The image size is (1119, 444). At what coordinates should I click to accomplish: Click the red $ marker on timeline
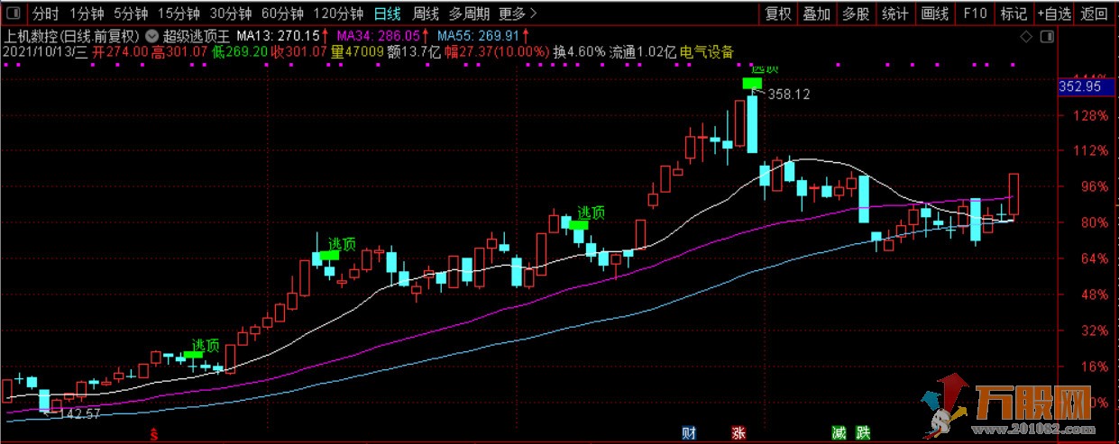pos(154,434)
